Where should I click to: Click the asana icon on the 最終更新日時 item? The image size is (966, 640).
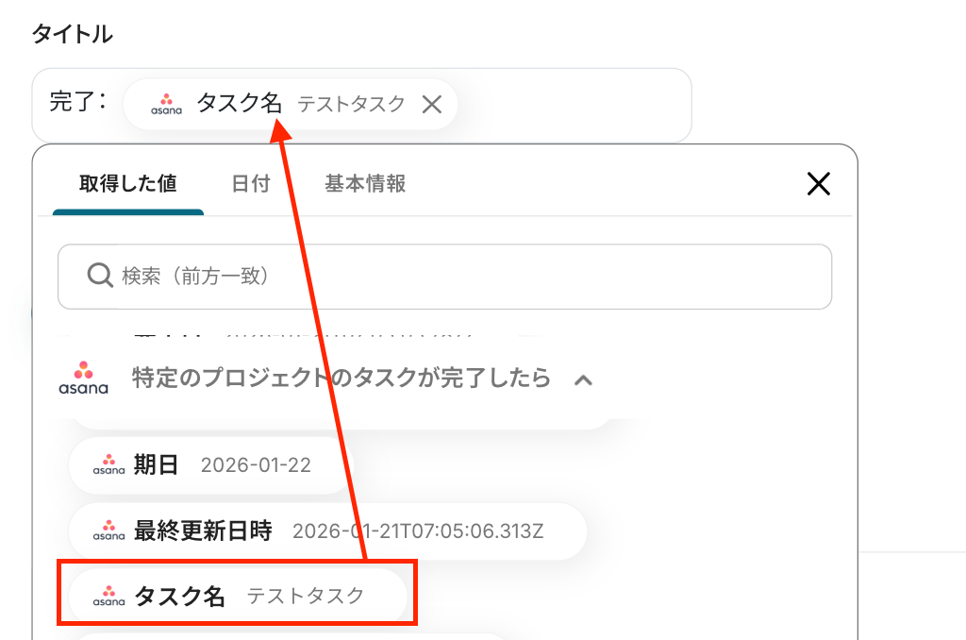click(108, 531)
